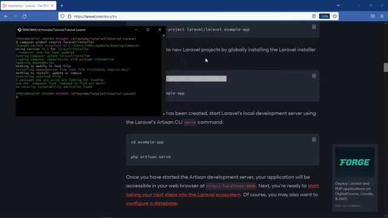Screen dimensions: 388x218
Task: Copy the cd example-app snippet
Action: click(x=314, y=140)
